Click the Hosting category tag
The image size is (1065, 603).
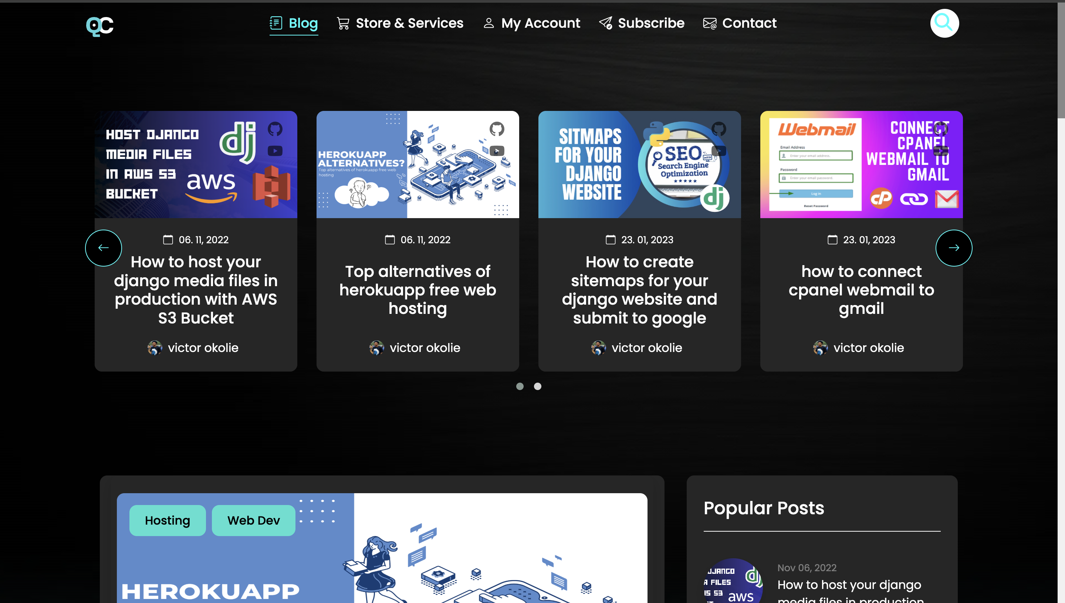click(x=168, y=520)
